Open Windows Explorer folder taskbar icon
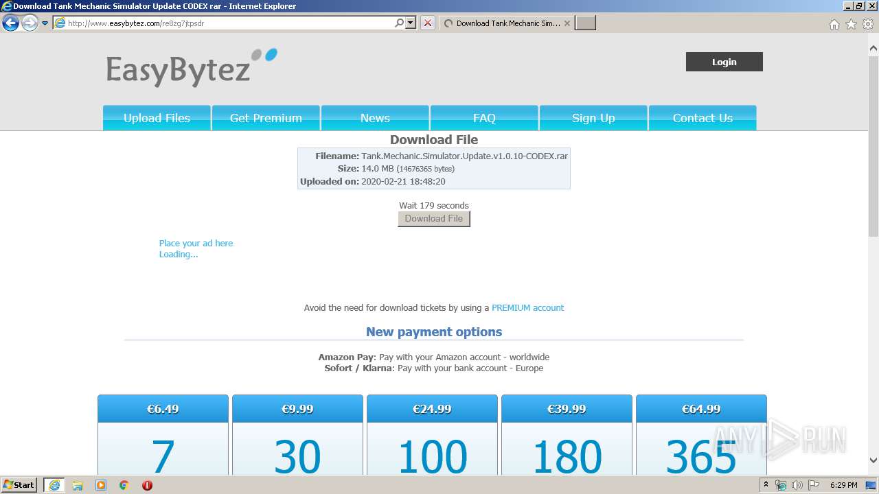The width and height of the screenshot is (879, 494). click(78, 485)
